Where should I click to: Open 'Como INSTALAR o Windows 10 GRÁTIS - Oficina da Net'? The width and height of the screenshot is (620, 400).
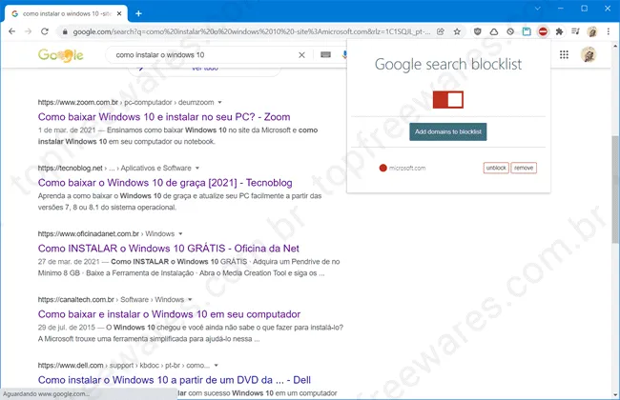tap(169, 249)
